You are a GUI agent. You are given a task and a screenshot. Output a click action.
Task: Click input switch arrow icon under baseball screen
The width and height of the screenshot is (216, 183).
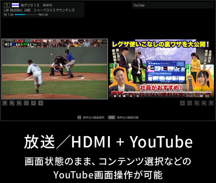[26, 103]
